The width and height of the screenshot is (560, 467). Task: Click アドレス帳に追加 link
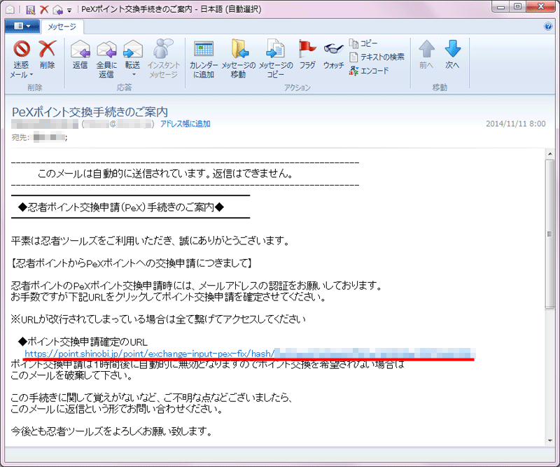point(185,124)
